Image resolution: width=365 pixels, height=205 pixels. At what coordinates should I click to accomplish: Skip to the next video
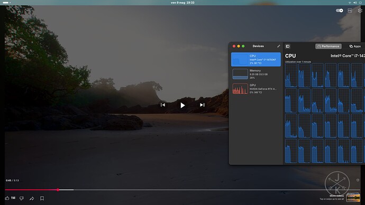[x=202, y=105]
